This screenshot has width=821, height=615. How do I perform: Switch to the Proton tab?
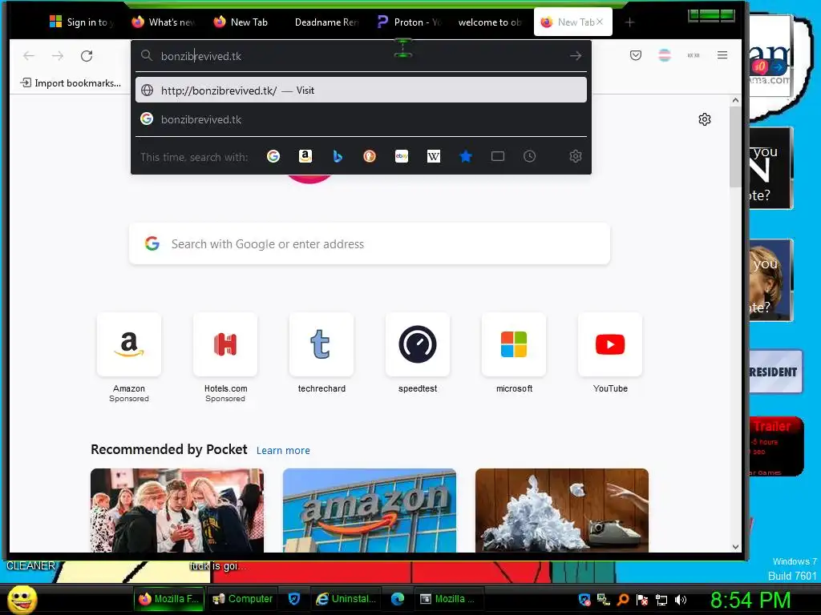410,22
